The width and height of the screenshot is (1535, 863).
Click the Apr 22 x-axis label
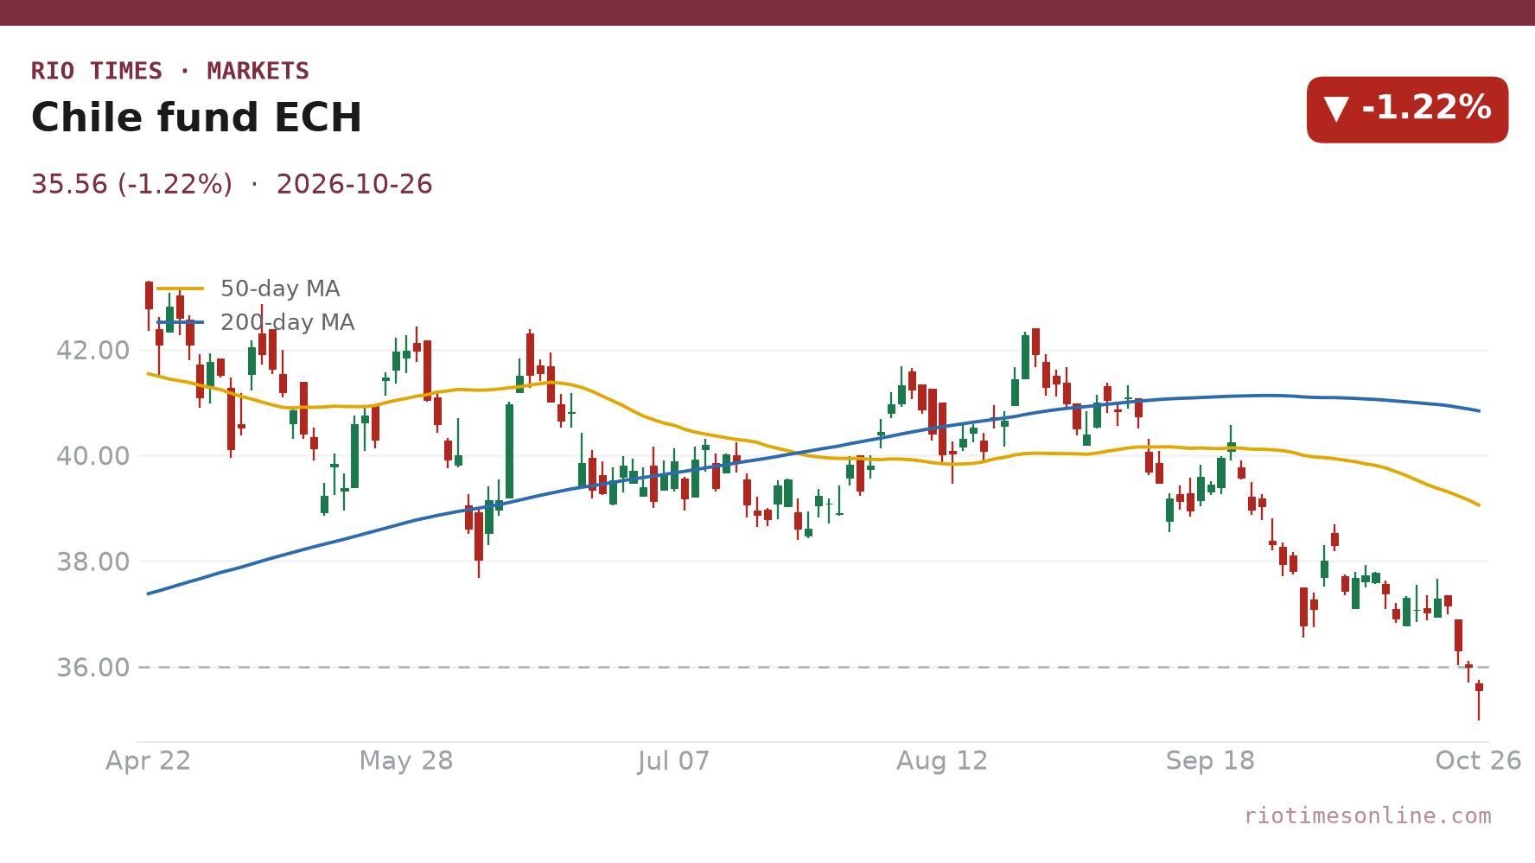148,761
